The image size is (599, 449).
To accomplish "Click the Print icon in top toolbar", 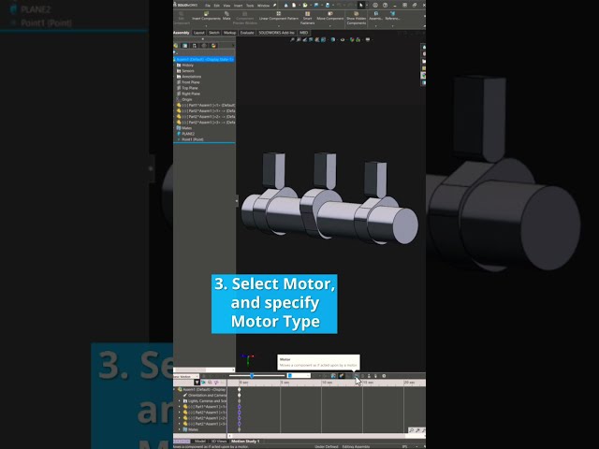I will [328, 5].
